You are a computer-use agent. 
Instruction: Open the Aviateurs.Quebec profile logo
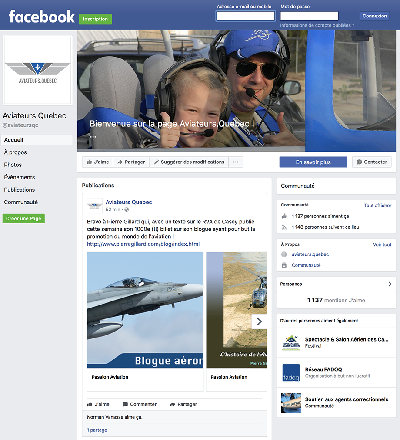(x=37, y=71)
